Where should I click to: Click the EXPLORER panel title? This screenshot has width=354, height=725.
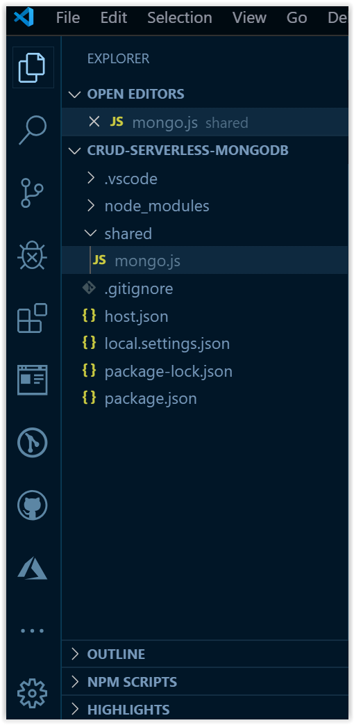[x=118, y=58]
